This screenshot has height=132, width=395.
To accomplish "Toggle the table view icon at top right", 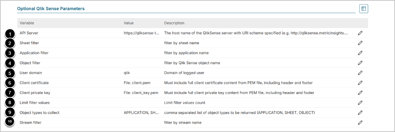I will point(364,9).
